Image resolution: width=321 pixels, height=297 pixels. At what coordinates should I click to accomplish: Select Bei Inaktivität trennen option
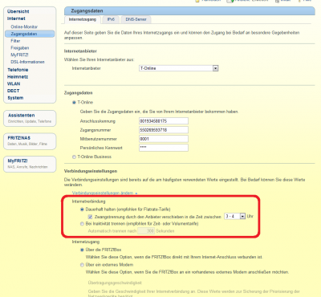[82, 224]
